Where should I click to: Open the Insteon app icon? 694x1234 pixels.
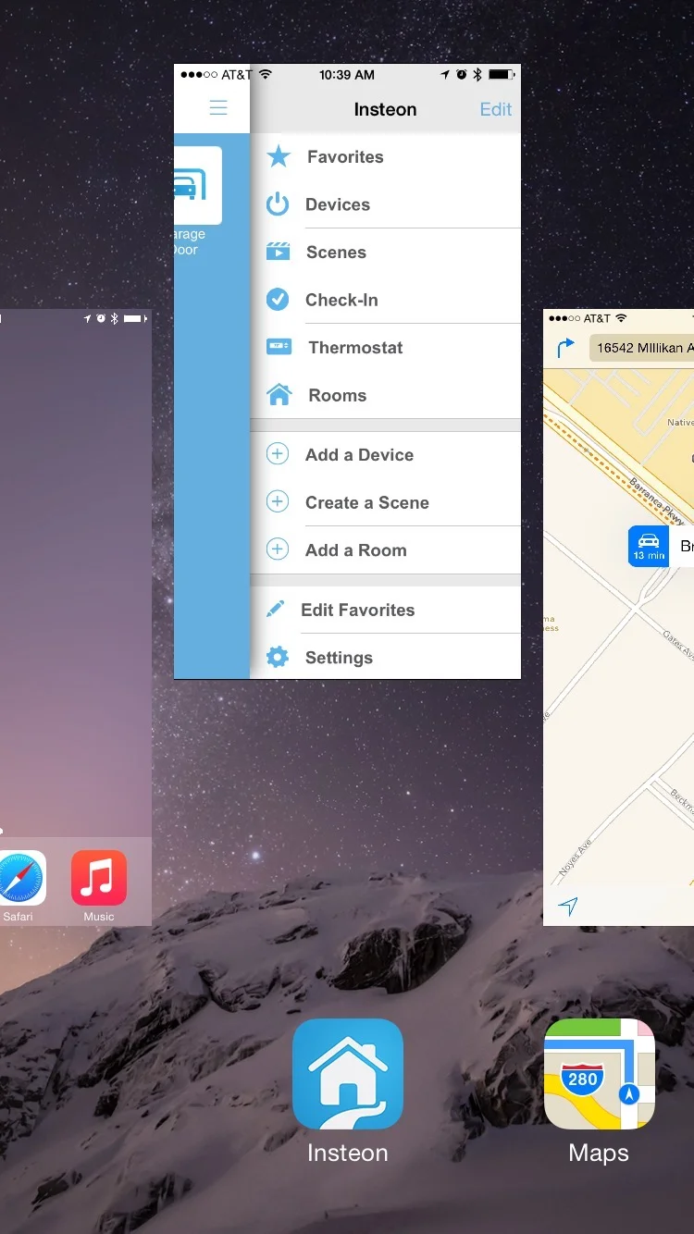pos(348,1074)
